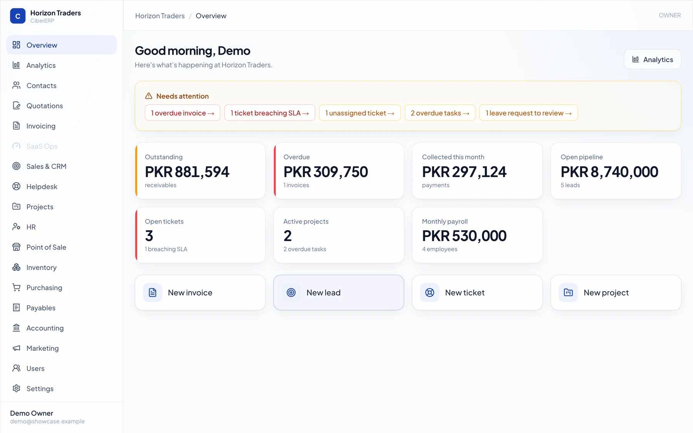The height and width of the screenshot is (433, 693).
Task: Click the Inventory boxes icon
Action: (x=16, y=267)
